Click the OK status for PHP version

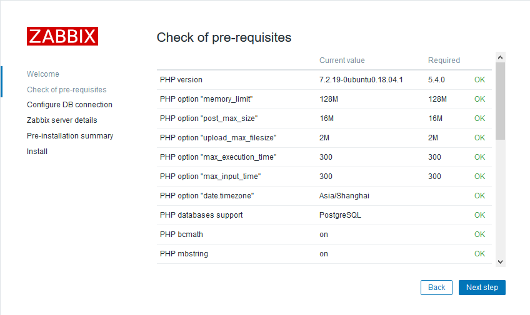coord(479,80)
